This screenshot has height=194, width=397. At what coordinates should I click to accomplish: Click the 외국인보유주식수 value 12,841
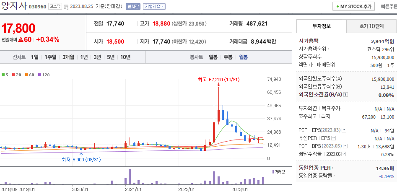click(x=387, y=87)
